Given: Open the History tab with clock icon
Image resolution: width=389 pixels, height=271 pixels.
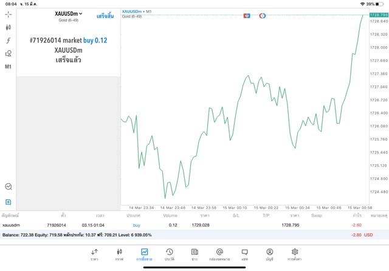Looking at the screenshot, I should [170, 255].
